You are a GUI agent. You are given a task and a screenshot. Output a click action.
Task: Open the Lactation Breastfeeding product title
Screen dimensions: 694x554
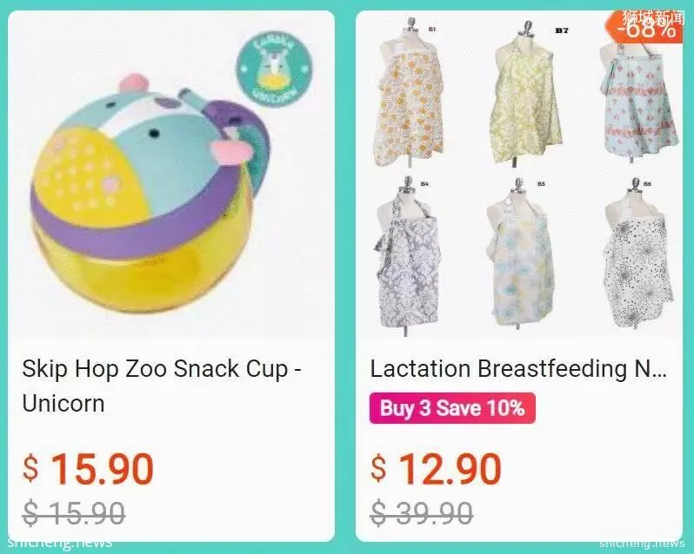pos(518,369)
